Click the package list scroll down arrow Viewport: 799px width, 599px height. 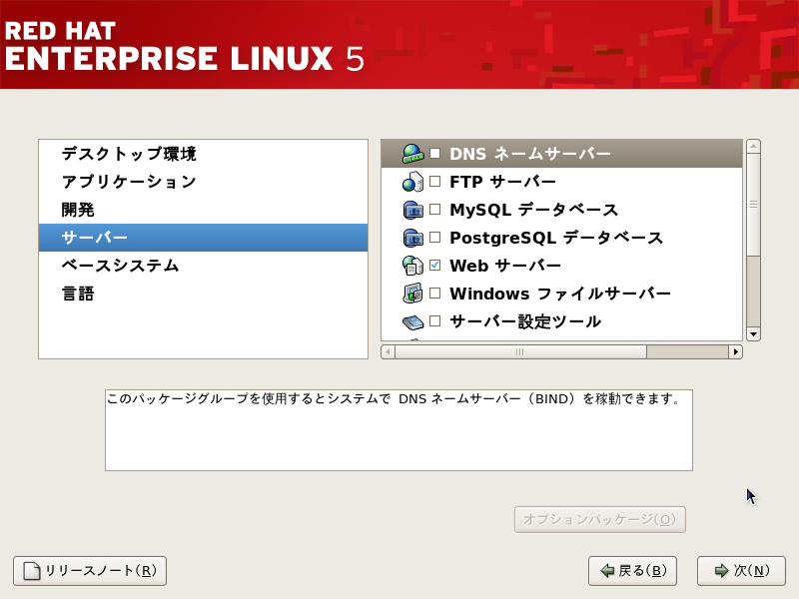pos(753,334)
